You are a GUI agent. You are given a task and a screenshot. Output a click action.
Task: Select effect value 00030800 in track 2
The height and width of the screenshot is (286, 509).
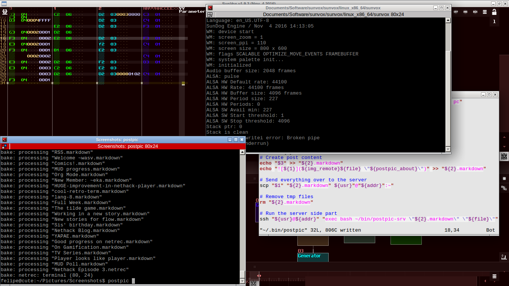128,15
